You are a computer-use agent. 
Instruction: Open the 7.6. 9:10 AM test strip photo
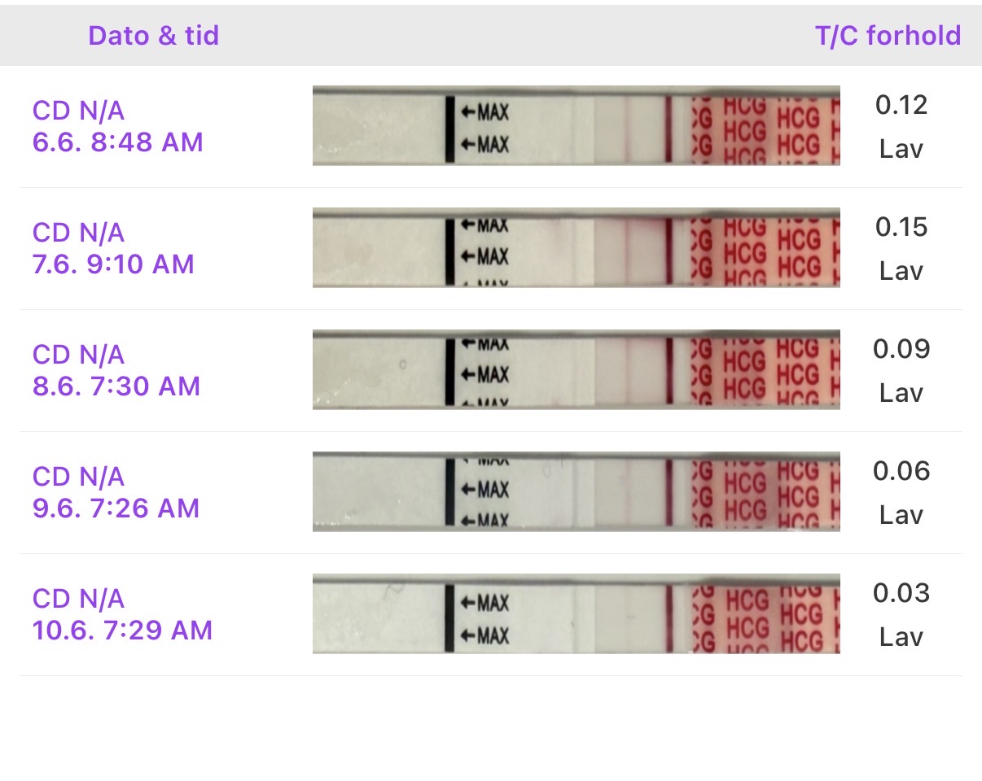point(576,248)
